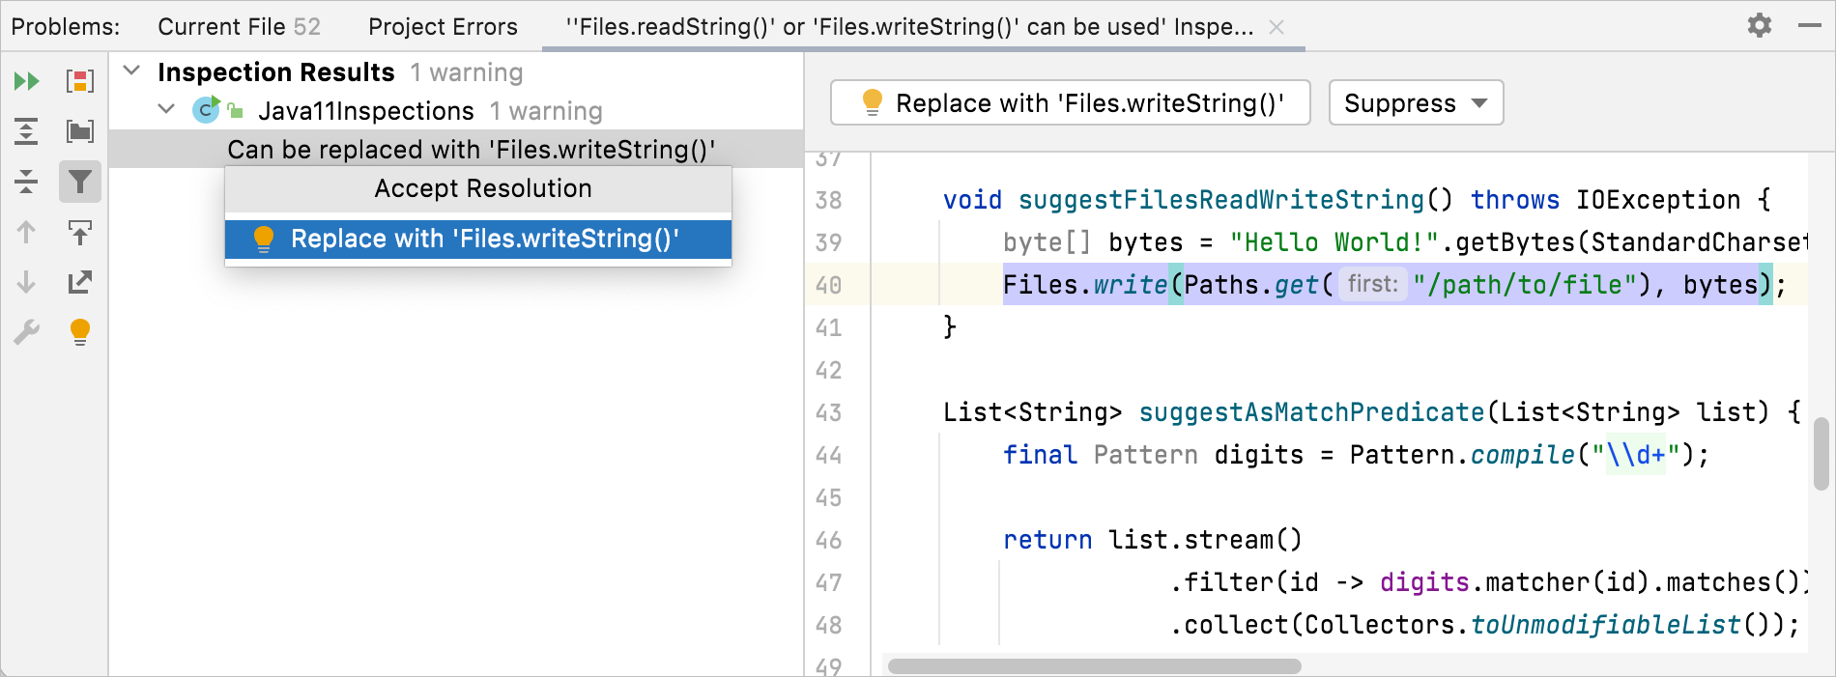The image size is (1836, 677).
Task: Expand all results icon
Action: tap(26, 131)
